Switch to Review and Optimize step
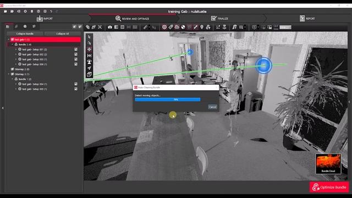 point(132,18)
